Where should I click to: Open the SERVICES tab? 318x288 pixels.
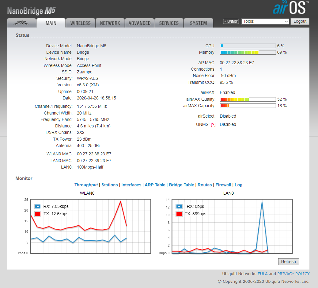169,23
